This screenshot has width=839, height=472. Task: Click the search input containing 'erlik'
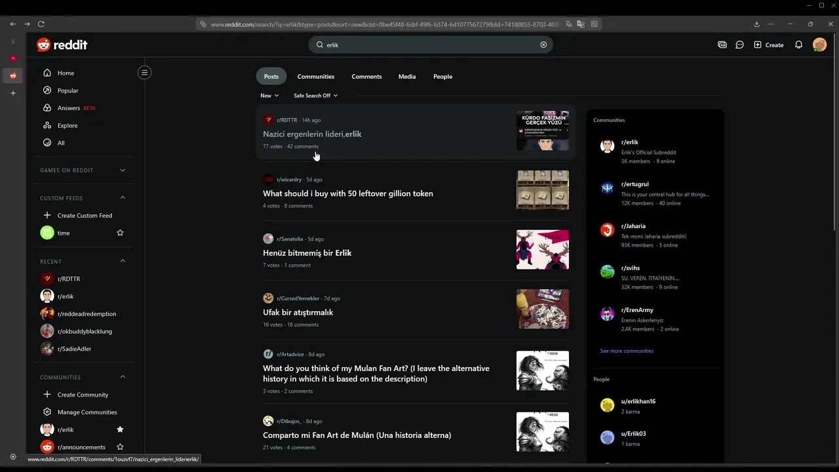pyautogui.click(x=431, y=45)
